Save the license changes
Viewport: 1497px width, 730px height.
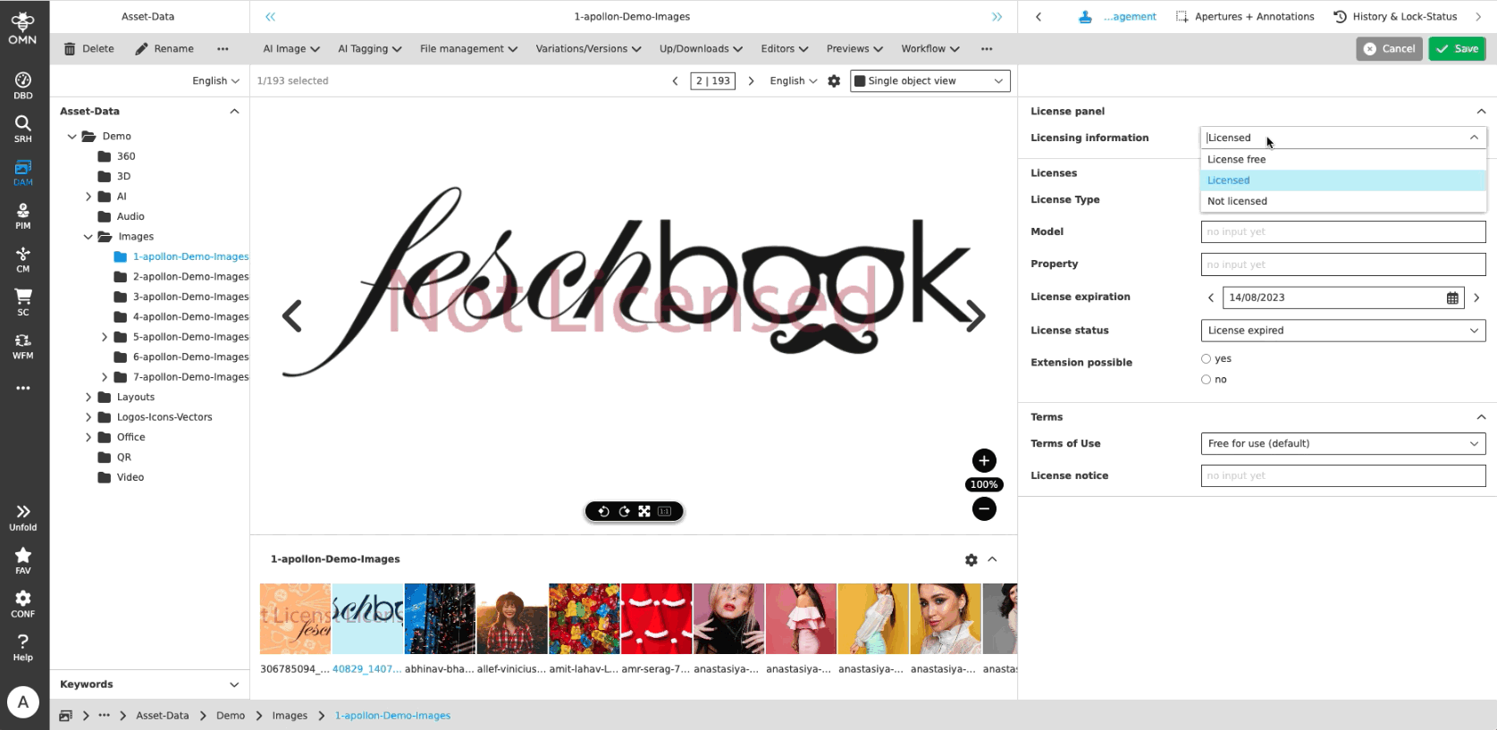tap(1457, 49)
